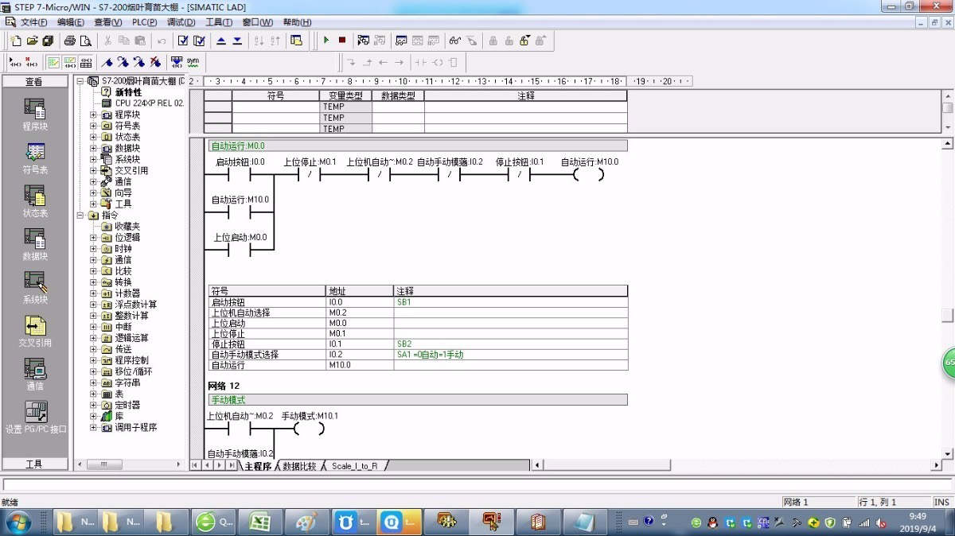Print the program using printer icon

point(70,41)
